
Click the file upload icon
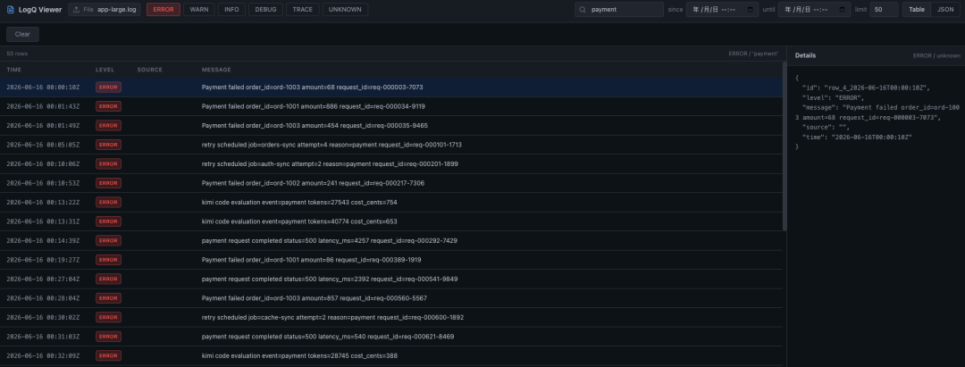(76, 10)
